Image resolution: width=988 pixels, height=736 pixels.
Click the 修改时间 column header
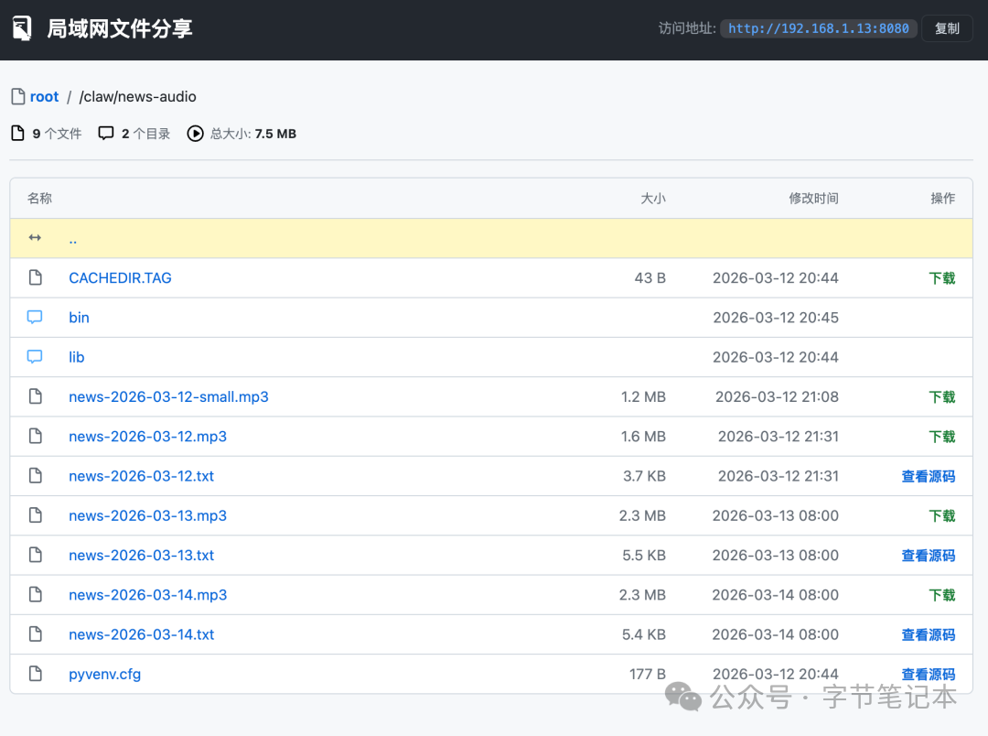813,199
